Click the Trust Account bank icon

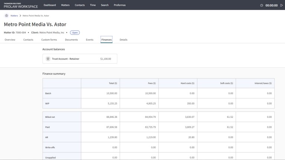tap(47, 59)
